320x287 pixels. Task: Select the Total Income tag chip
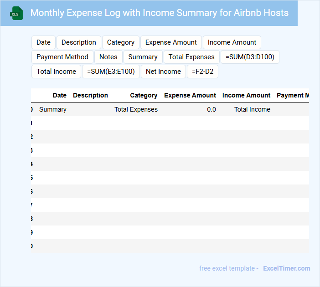point(56,72)
